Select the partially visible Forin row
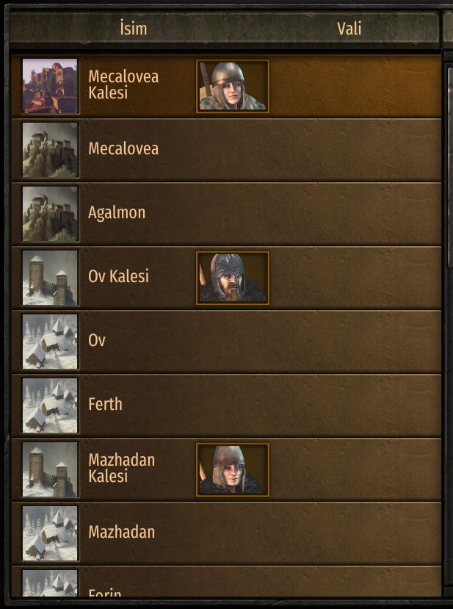This screenshot has height=609, width=453. tap(226, 581)
